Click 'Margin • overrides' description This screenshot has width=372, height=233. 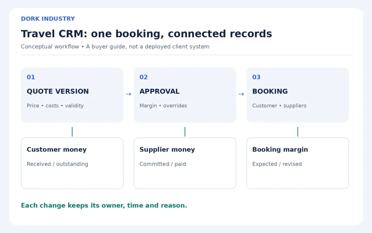163,106
